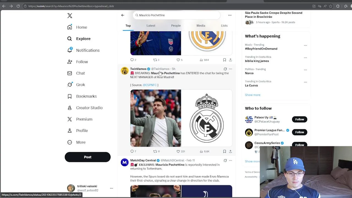Image resolution: width=352 pixels, height=198 pixels.
Task: Open the @ESPNFC mention link
Action: [150, 85]
